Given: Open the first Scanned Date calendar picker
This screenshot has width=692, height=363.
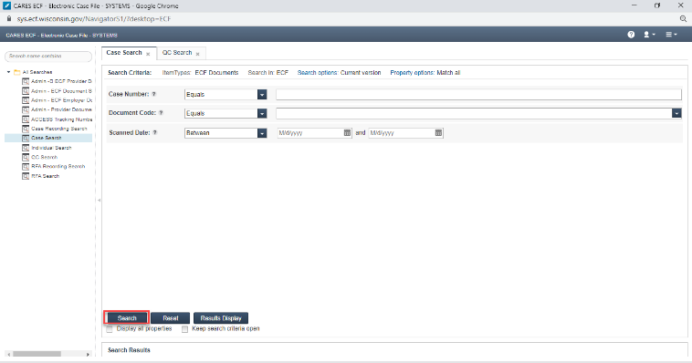Looking at the screenshot, I should [x=347, y=133].
